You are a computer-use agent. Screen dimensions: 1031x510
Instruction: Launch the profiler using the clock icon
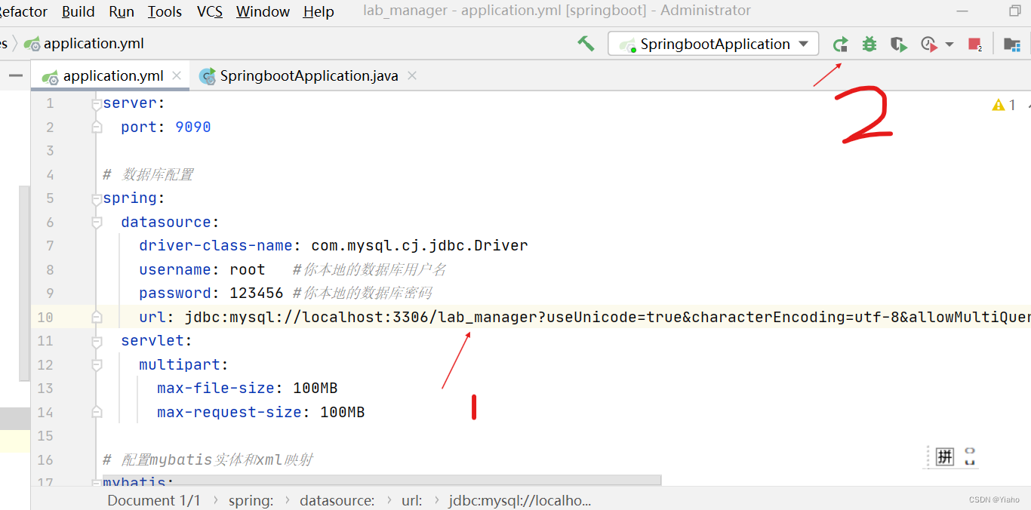click(x=928, y=44)
